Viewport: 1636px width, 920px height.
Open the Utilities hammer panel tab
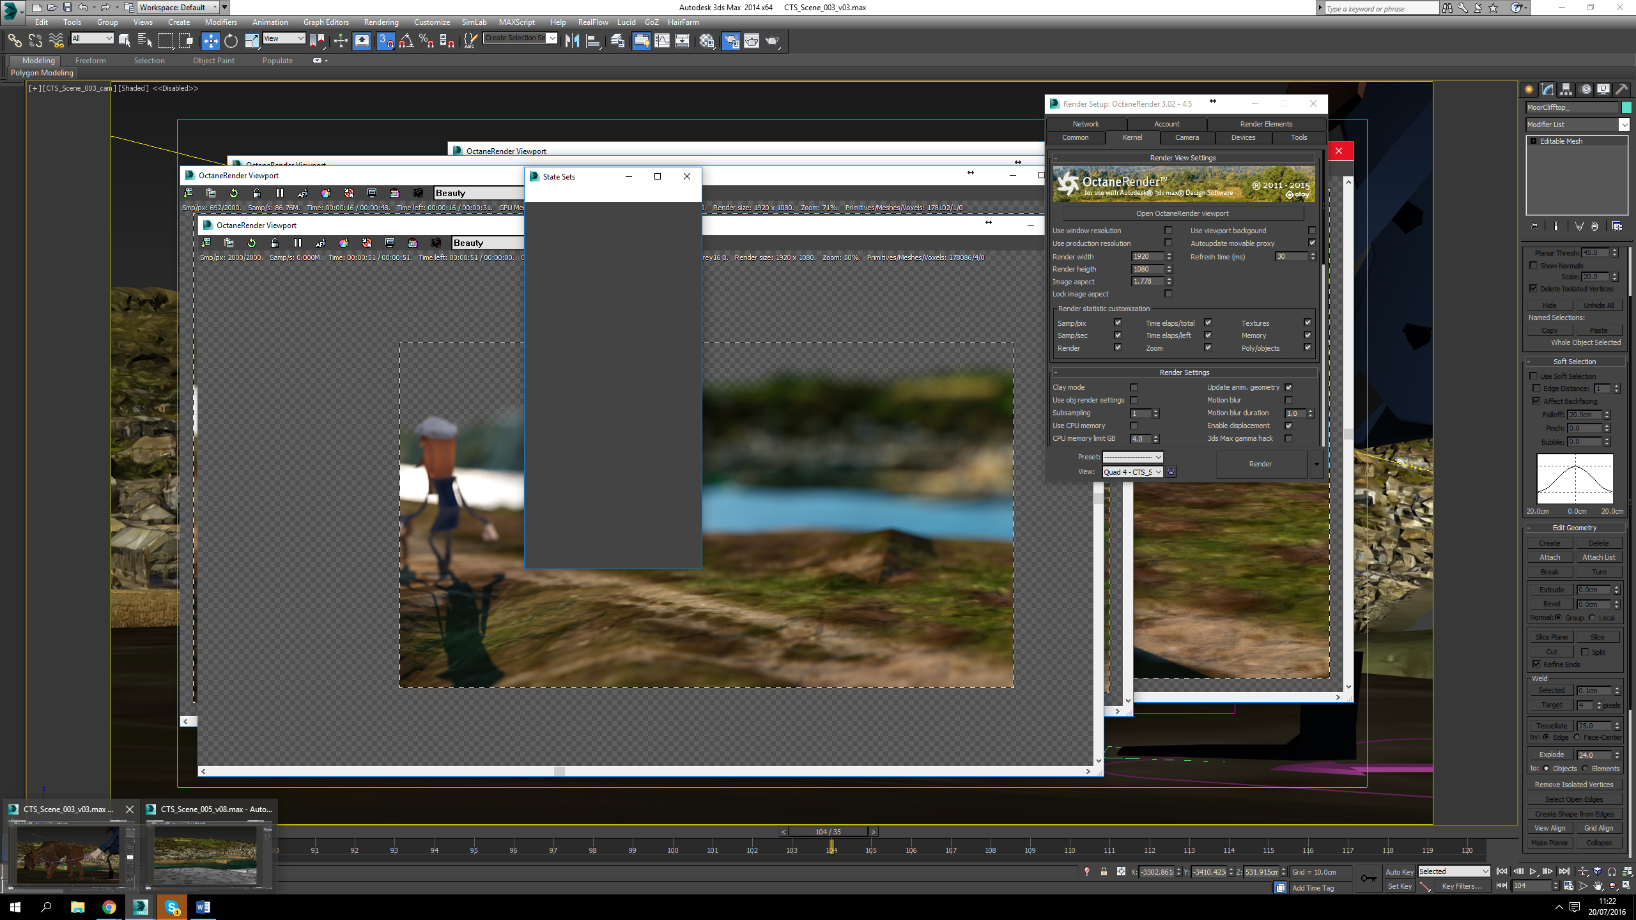point(1621,89)
